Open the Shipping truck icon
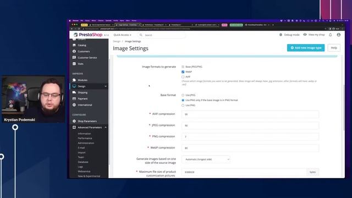 tap(74, 92)
